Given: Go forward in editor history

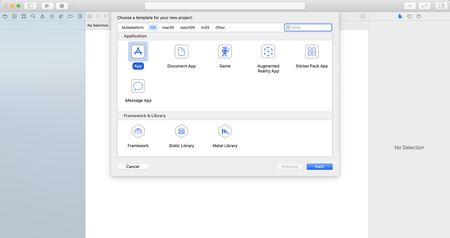Looking at the screenshot, I should (105, 16).
